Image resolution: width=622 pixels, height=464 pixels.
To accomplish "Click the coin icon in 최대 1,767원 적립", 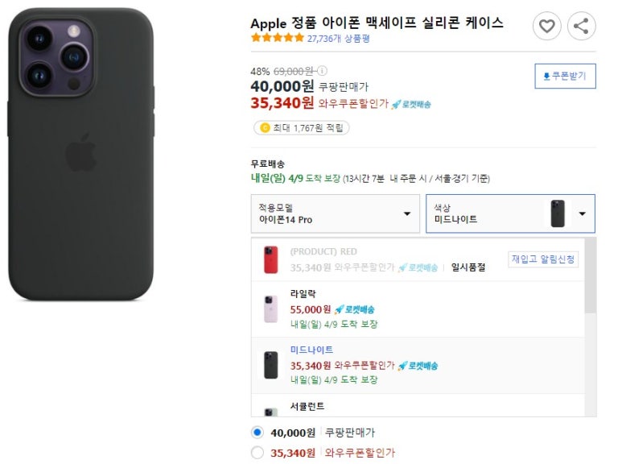I will (x=265, y=128).
